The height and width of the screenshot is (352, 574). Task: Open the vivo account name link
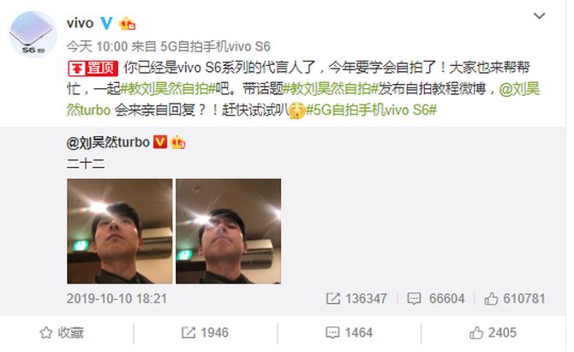pyautogui.click(x=80, y=23)
